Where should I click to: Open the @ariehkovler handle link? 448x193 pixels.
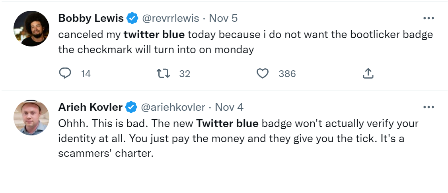173,107
